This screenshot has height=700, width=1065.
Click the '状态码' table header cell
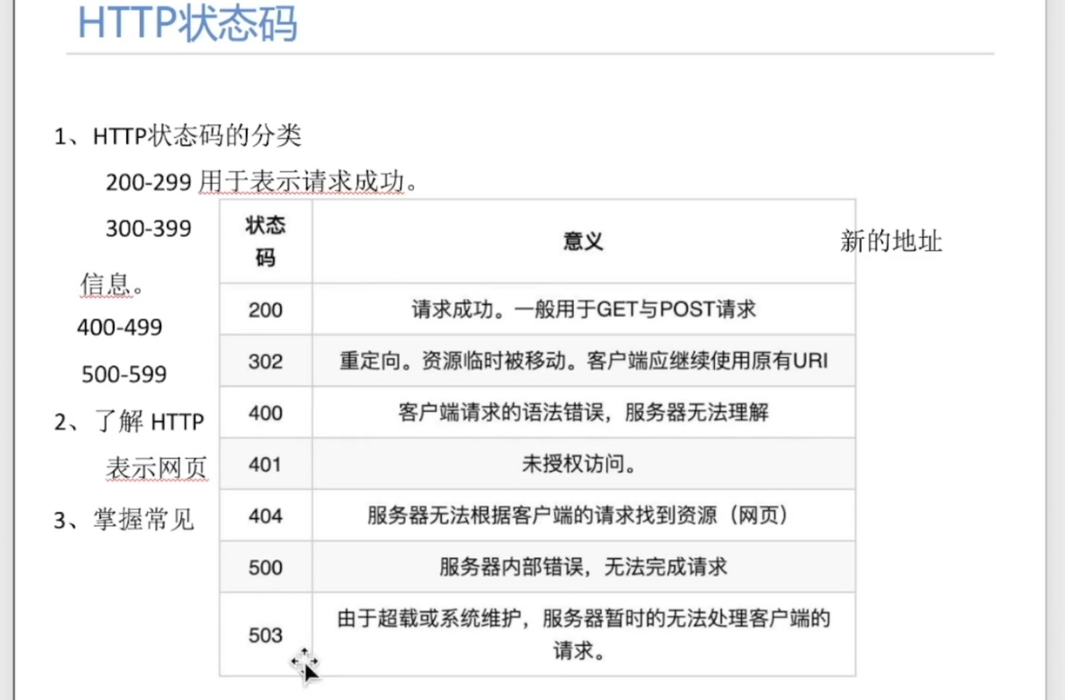coord(266,242)
